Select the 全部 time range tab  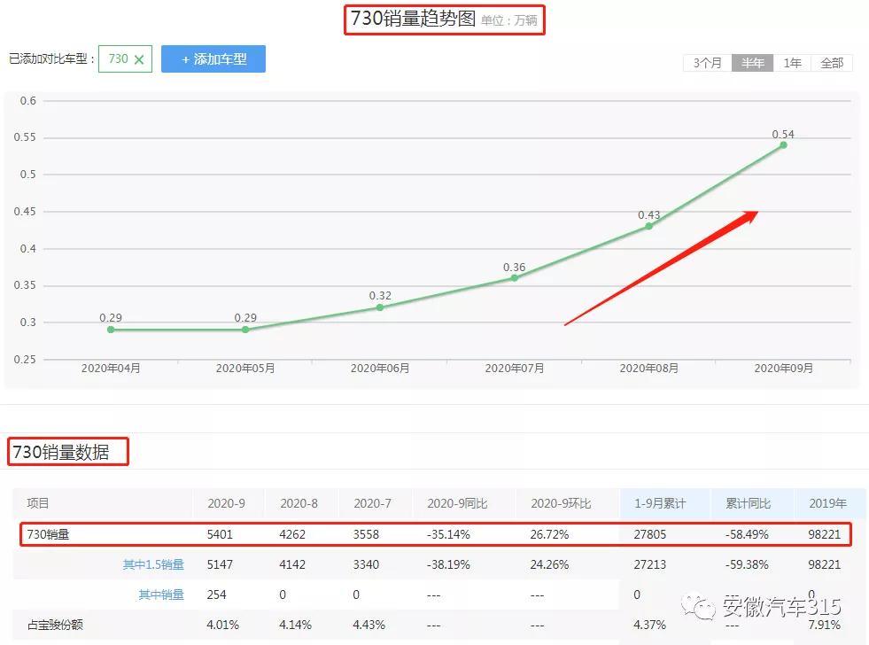coord(831,63)
